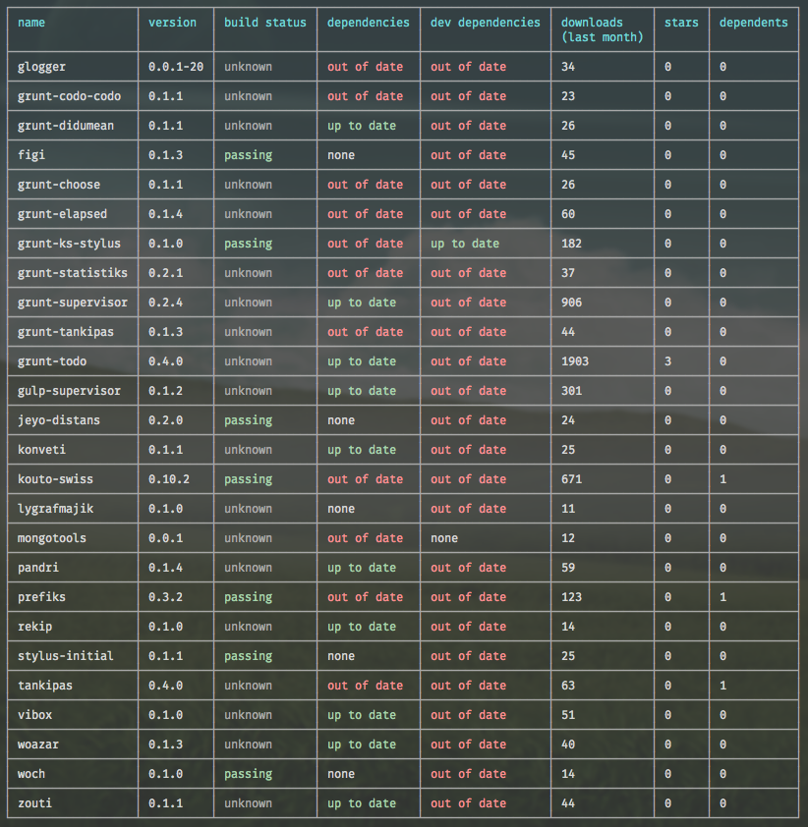Select the 'grunt-didumean' package name
808x827 pixels.
coord(66,126)
